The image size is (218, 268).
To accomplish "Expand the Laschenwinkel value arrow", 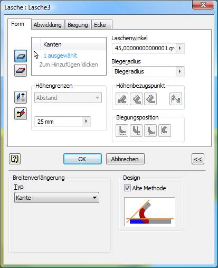I will click(x=179, y=48).
